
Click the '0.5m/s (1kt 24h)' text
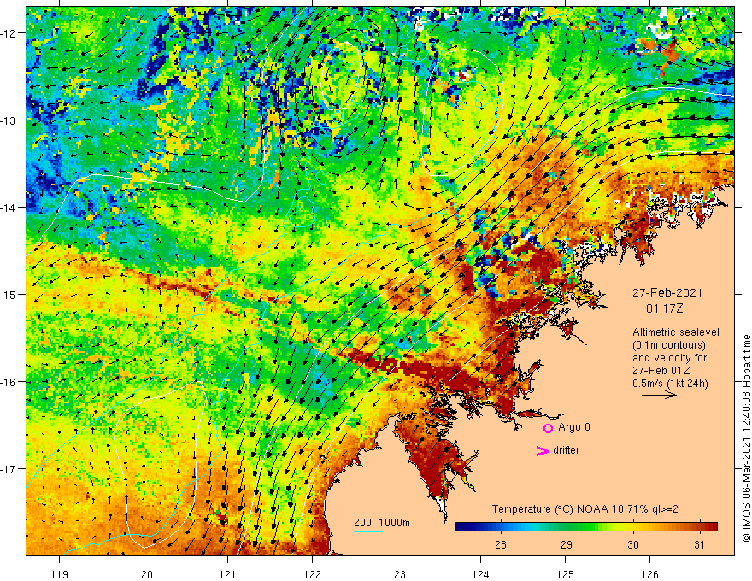coord(670,384)
